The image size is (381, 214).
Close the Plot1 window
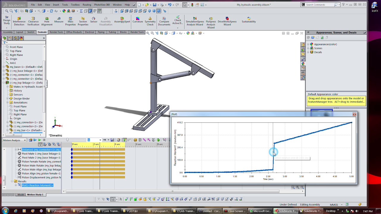coord(354,114)
